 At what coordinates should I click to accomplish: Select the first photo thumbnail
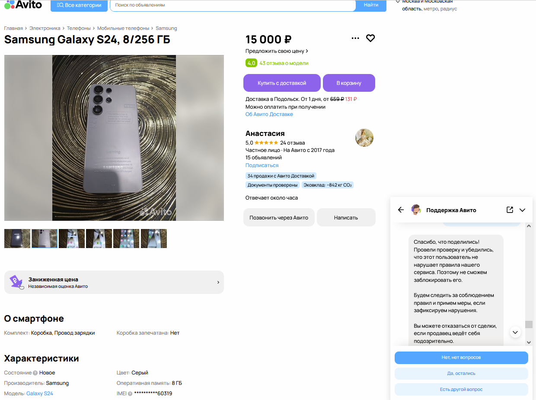[x=17, y=239]
